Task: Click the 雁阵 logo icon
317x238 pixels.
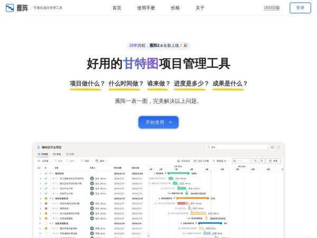Action: (x=10, y=8)
